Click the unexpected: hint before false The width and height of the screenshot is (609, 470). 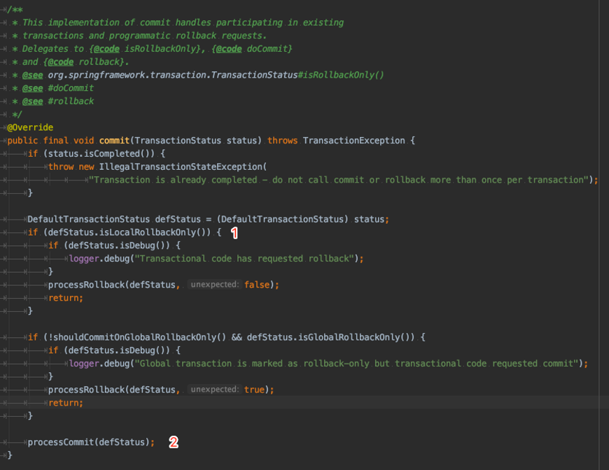[214, 285]
